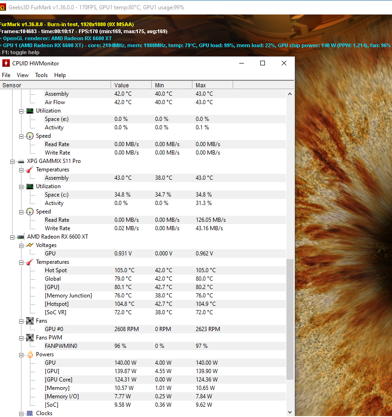Screen dimensions: 392x417
Task: Open the Help menu
Action: pyautogui.click(x=60, y=75)
